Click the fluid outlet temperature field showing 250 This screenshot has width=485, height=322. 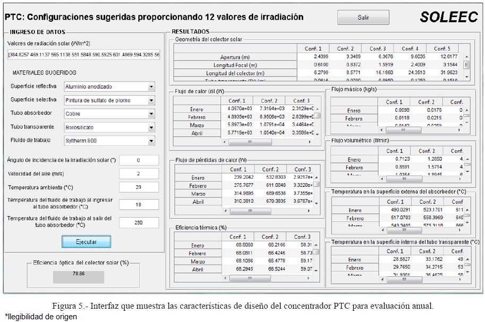(139, 222)
